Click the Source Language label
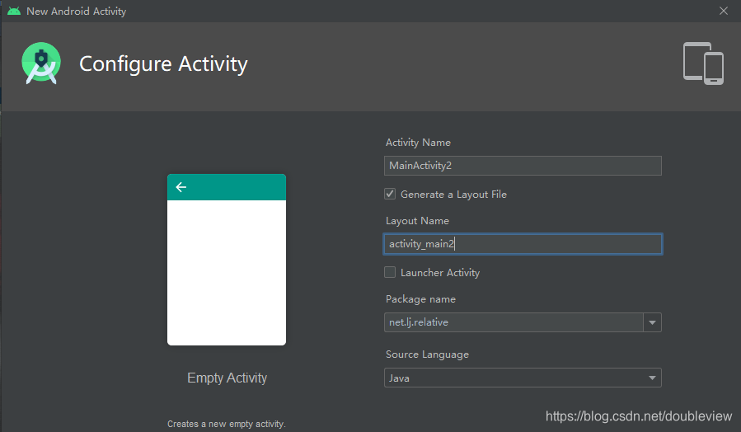 coord(427,355)
